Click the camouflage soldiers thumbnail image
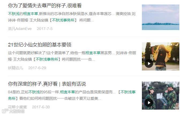This screenshot has height=115, width=185. (x=160, y=95)
